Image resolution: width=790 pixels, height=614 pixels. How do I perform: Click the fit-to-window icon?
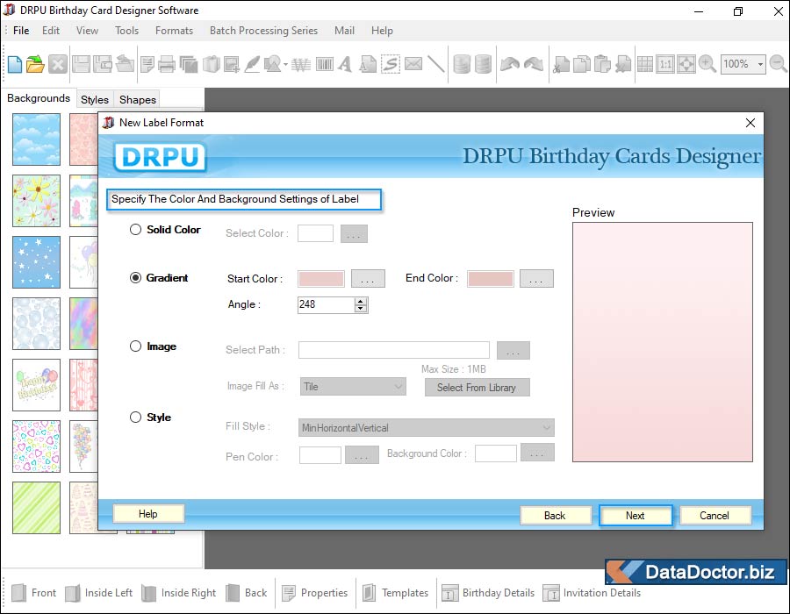click(x=686, y=64)
